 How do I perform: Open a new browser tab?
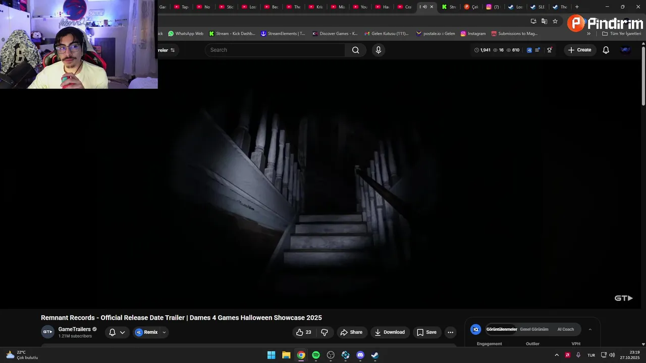pos(577,7)
